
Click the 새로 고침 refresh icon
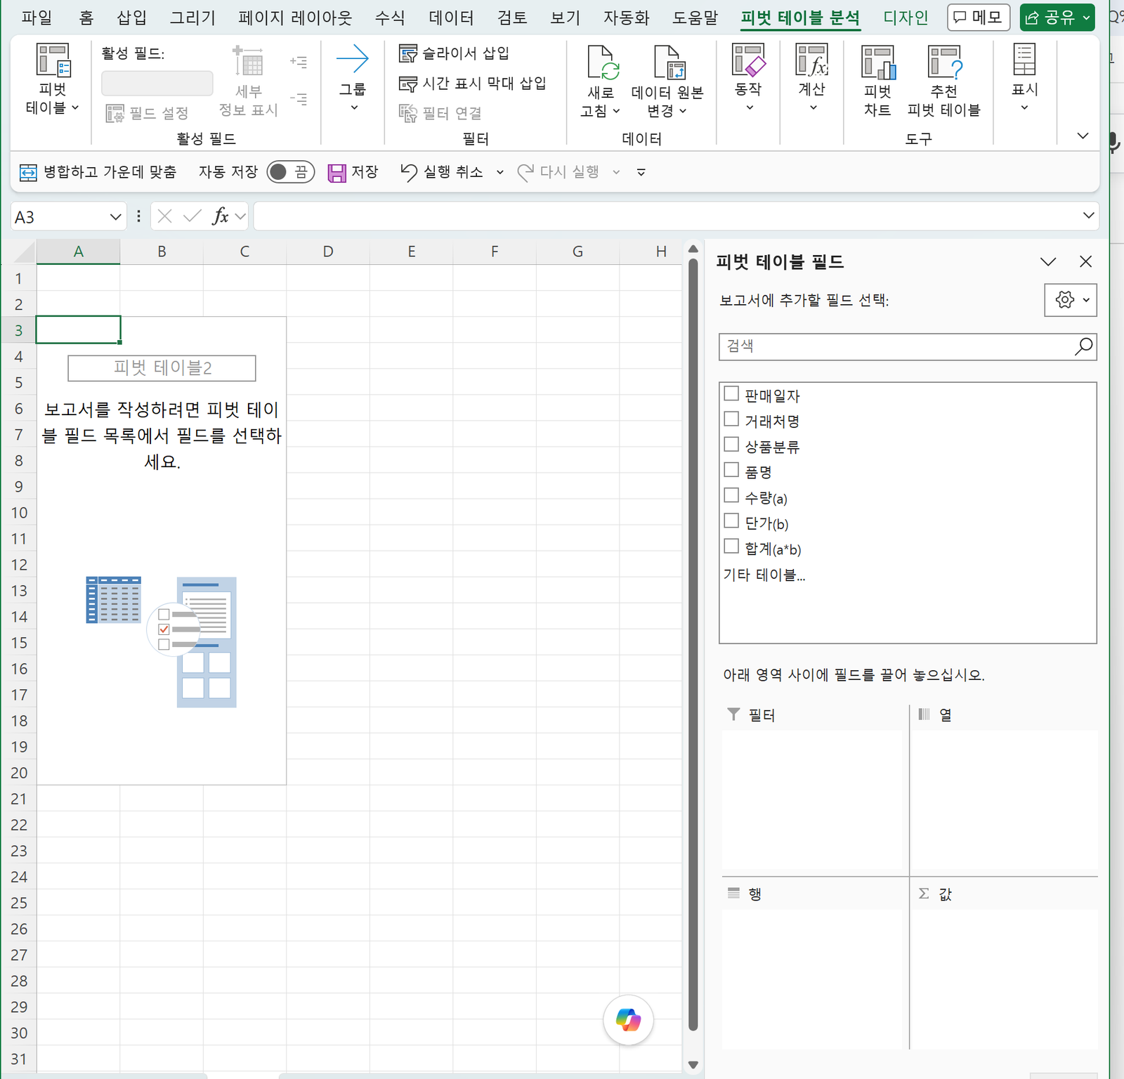(602, 62)
